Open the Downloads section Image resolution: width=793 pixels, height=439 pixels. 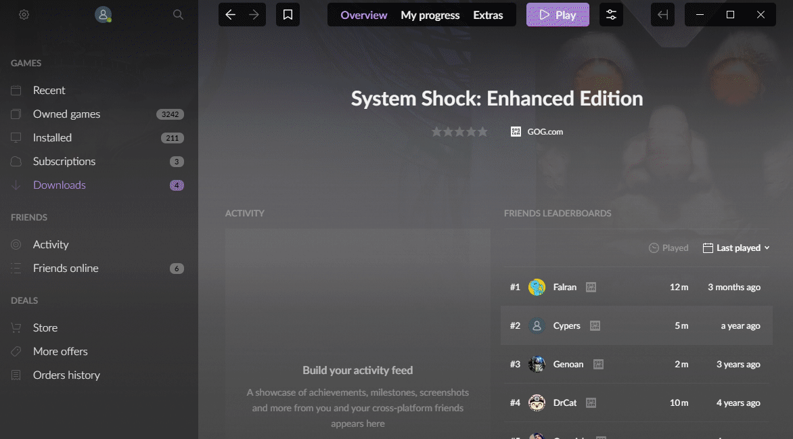point(60,185)
